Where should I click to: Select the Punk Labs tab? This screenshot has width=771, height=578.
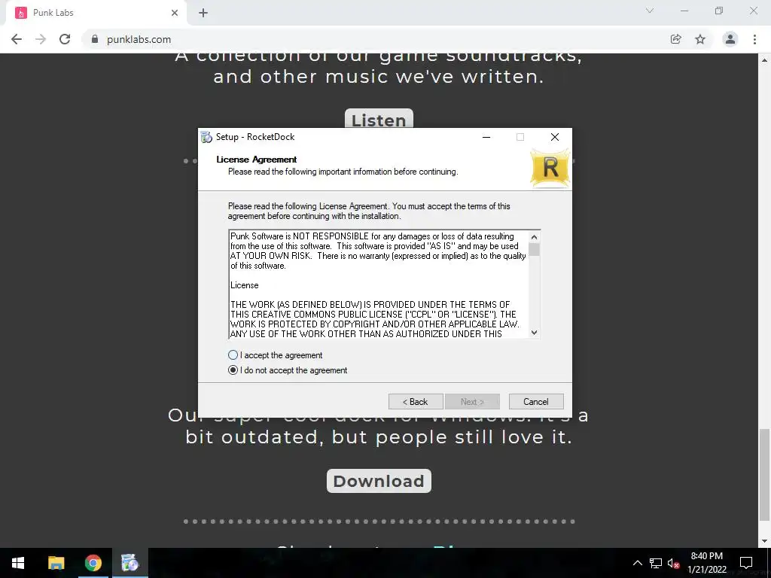point(96,13)
